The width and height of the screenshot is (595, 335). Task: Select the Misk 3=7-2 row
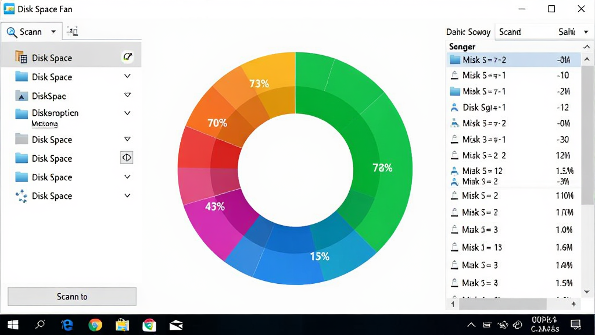coord(514,123)
